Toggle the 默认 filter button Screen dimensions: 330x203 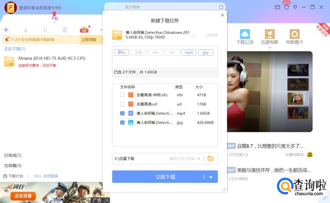[x=121, y=53]
